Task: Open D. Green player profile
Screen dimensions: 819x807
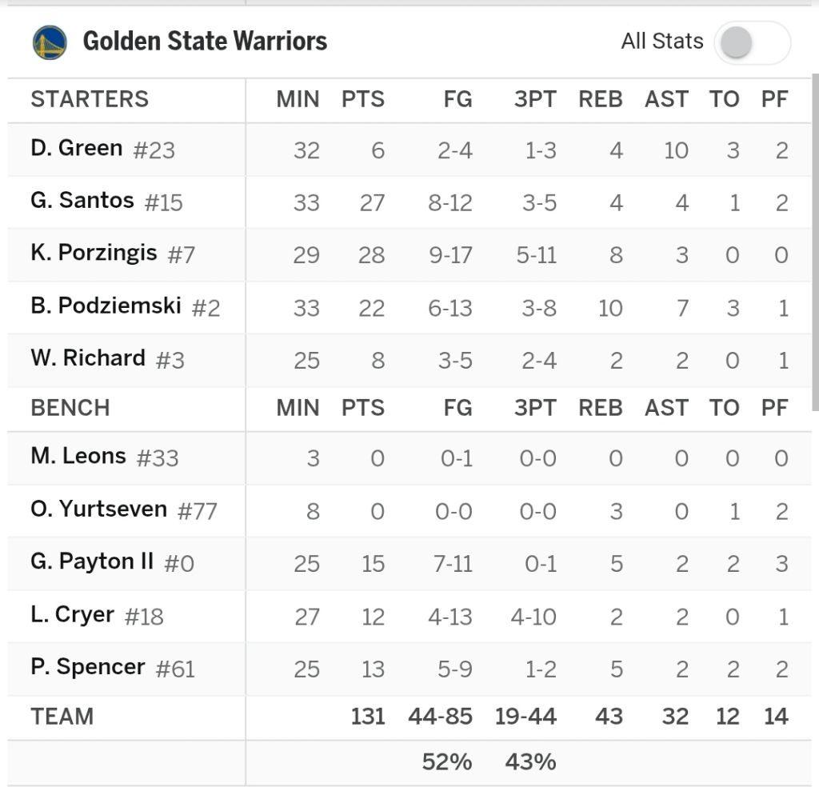Action: 77,148
